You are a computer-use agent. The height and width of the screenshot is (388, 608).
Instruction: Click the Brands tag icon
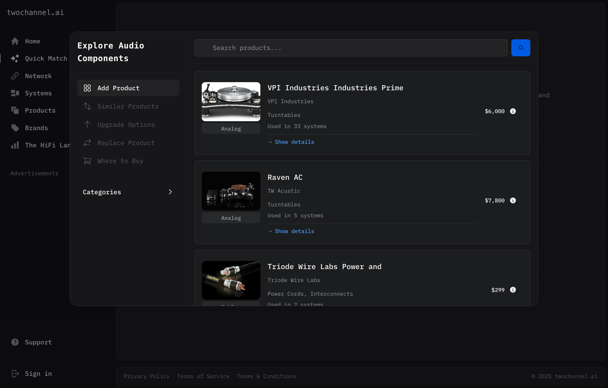click(15, 128)
